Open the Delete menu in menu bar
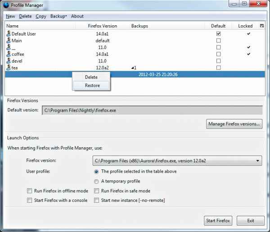 [x=25, y=16]
